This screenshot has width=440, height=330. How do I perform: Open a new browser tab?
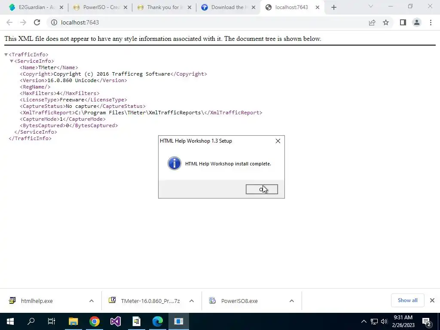[333, 7]
